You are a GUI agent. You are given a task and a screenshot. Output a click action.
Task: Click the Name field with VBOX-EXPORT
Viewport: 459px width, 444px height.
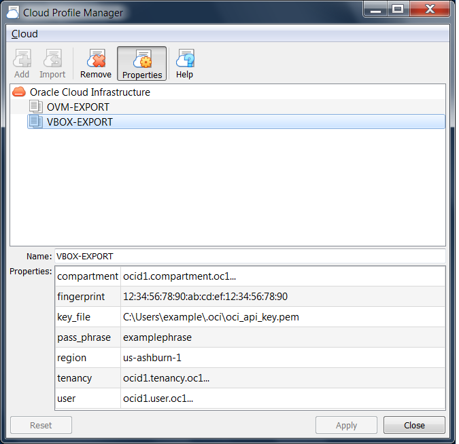(250, 257)
